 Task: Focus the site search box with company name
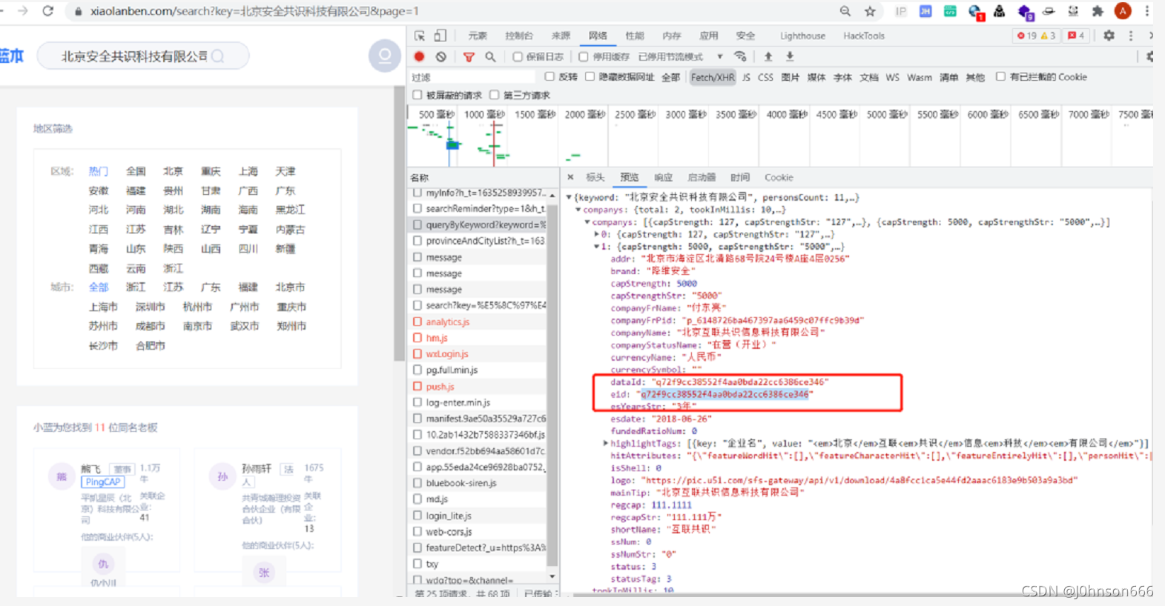click(142, 56)
